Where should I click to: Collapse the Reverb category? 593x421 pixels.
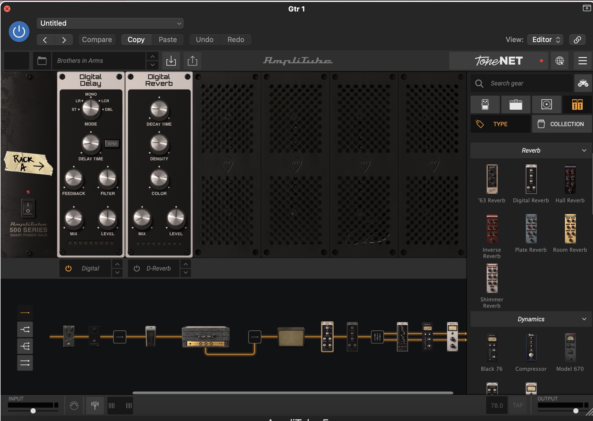(x=531, y=150)
